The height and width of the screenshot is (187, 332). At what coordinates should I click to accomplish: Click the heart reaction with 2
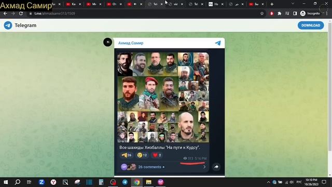157,155
